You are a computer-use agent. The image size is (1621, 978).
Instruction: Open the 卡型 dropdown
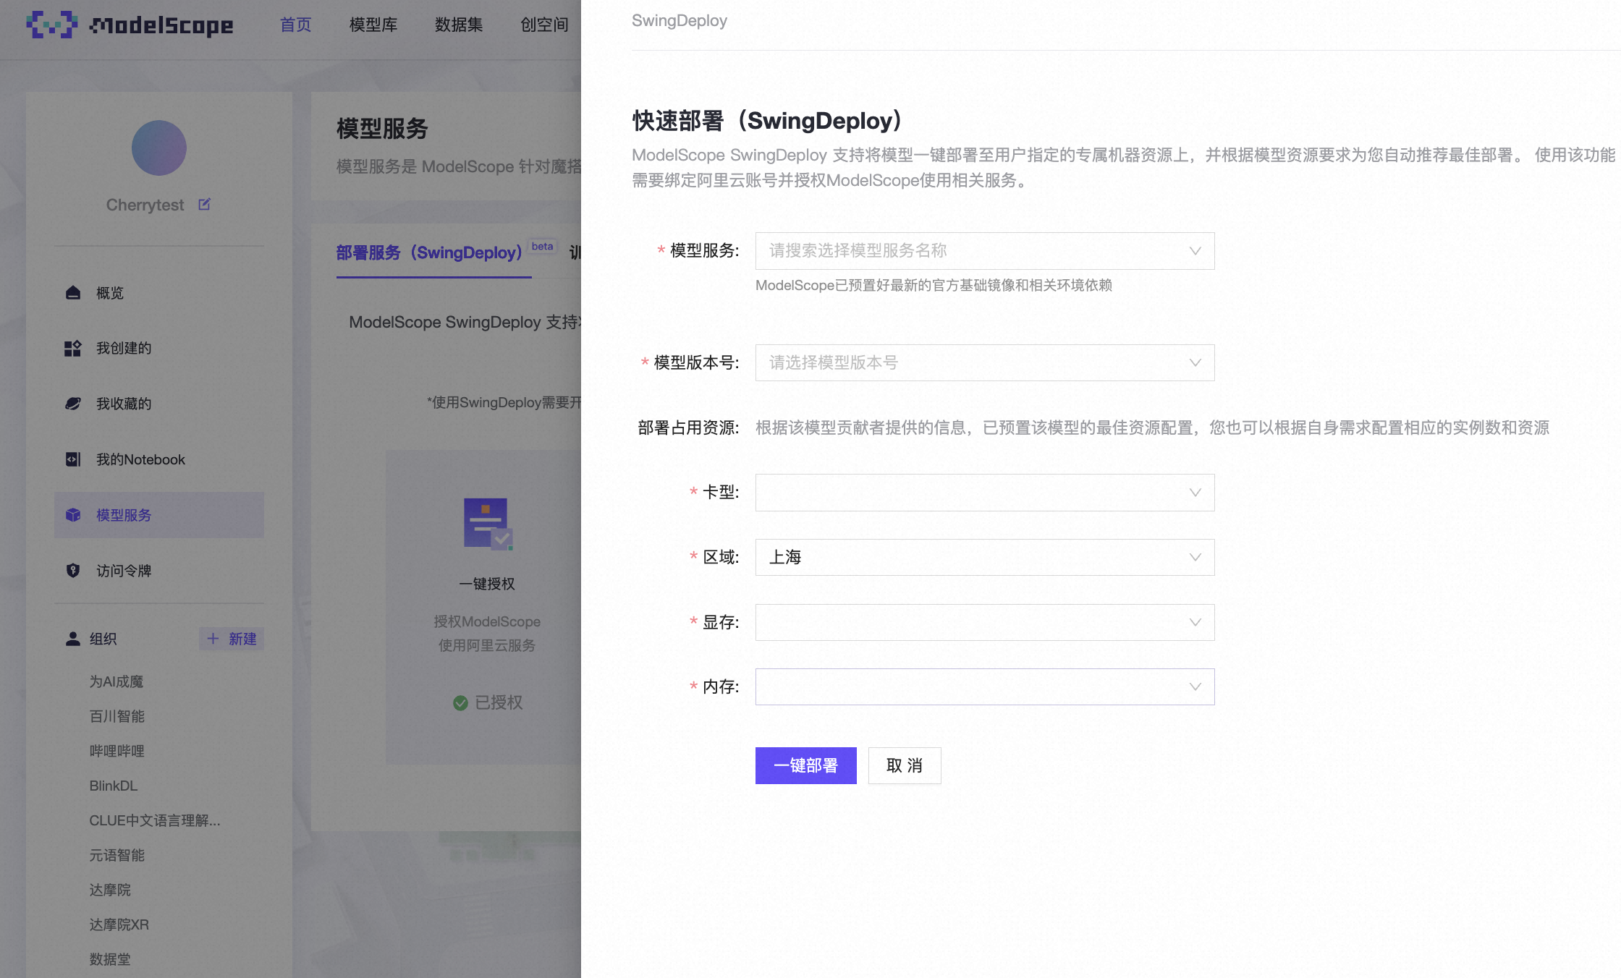click(x=984, y=493)
